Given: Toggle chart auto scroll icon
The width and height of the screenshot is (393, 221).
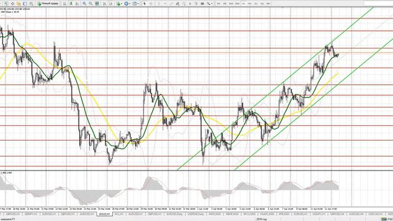Looking at the screenshot, I should (x=104, y=4).
